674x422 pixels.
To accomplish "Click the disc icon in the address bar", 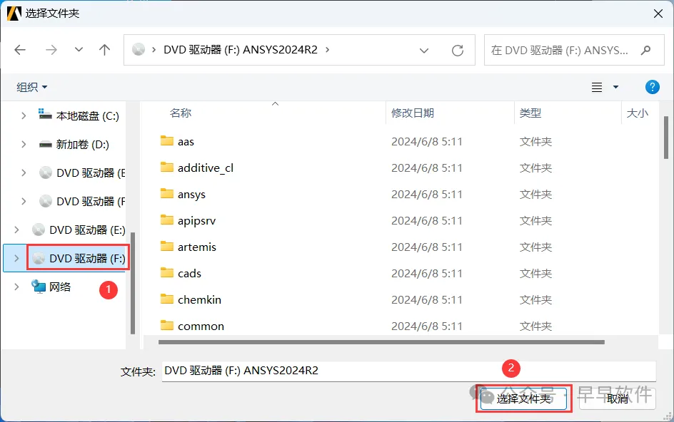I will 139,50.
